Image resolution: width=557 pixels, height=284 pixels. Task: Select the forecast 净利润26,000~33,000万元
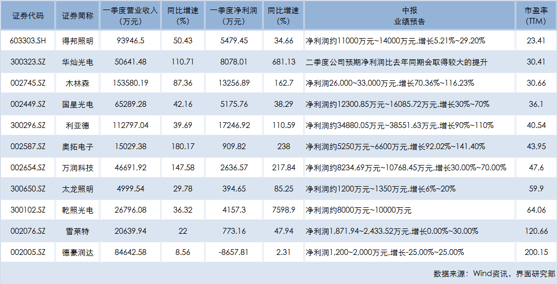click(x=389, y=83)
